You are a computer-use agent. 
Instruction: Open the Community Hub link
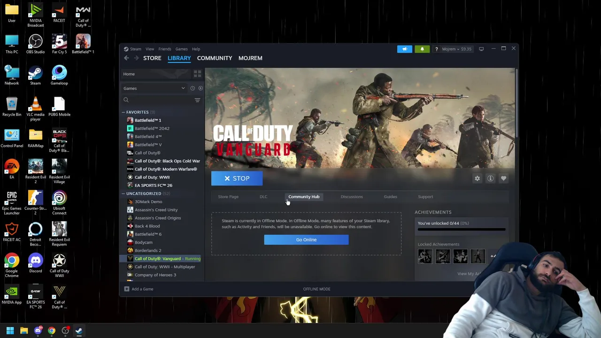coord(304,197)
